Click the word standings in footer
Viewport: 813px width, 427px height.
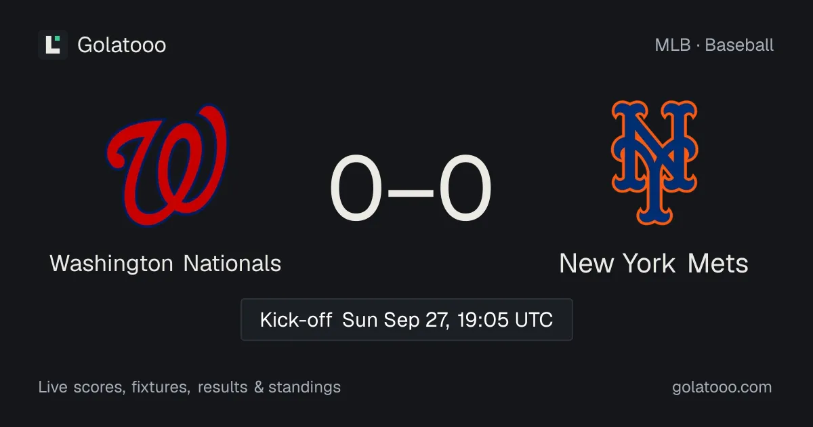click(304, 388)
